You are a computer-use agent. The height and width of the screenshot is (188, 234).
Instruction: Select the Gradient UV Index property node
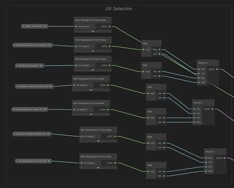click(30, 66)
